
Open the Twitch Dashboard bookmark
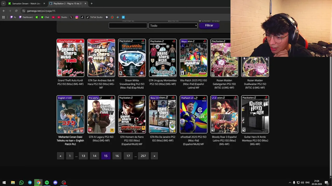click(26, 17)
